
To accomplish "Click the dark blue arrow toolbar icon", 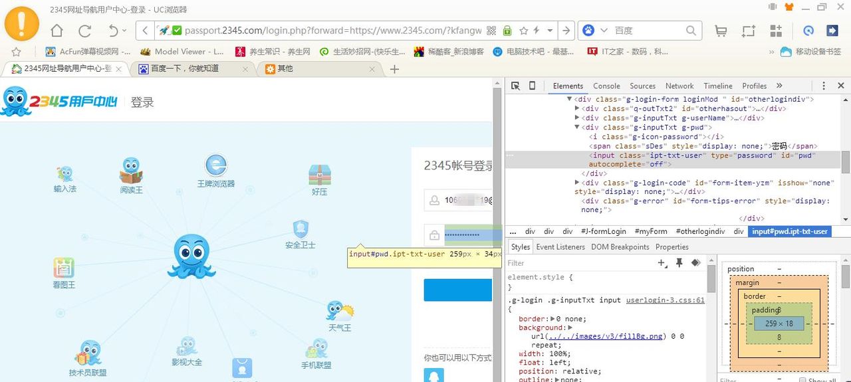I will point(832,31).
